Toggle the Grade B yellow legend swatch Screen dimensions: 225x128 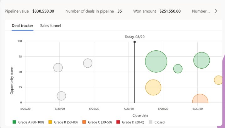pos(50,122)
